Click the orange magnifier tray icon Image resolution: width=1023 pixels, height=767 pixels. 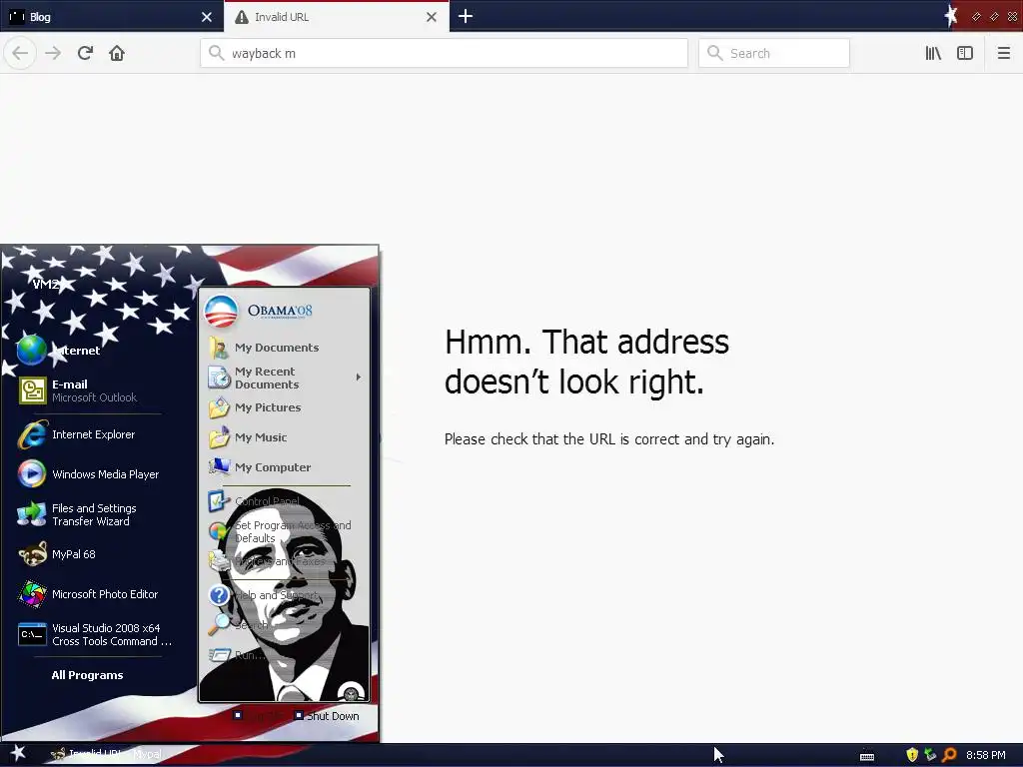tap(949, 755)
